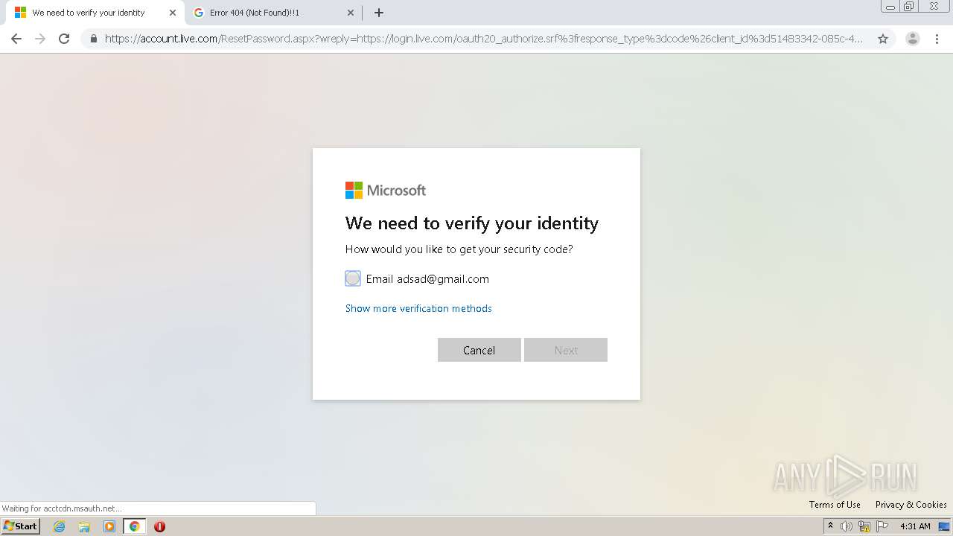Open the Windows Start menu
Image resolution: width=953 pixels, height=536 pixels.
click(21, 526)
